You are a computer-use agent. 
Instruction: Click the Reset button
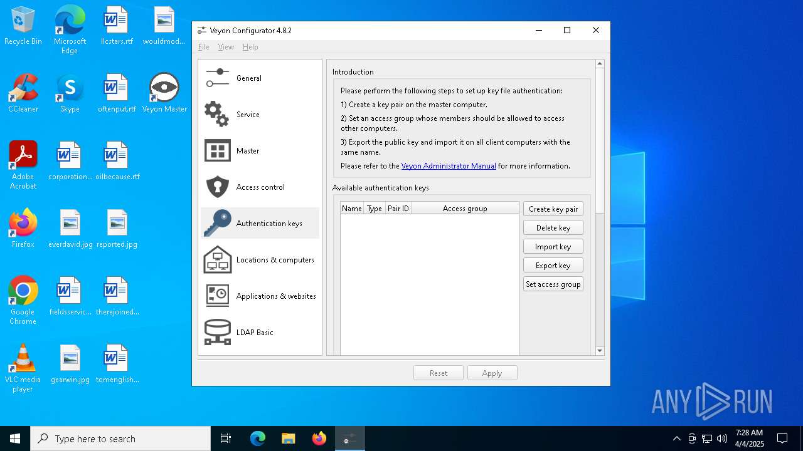[x=439, y=373]
